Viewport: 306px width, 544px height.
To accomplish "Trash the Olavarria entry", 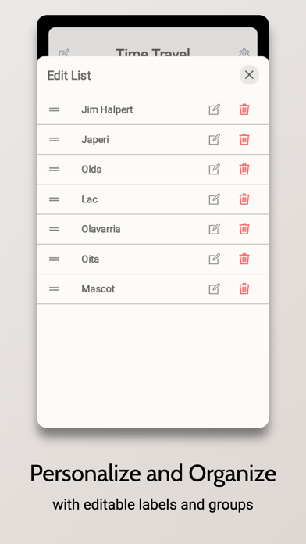I will 244,229.
